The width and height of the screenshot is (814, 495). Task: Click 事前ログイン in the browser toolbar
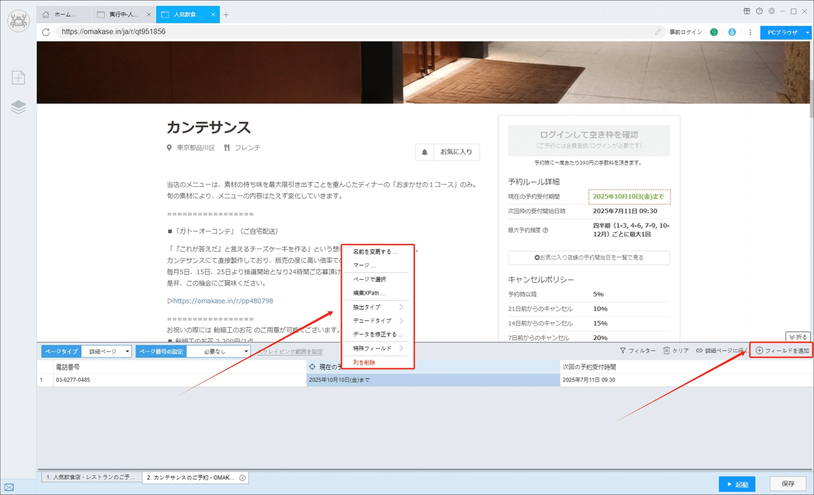pyautogui.click(x=685, y=32)
